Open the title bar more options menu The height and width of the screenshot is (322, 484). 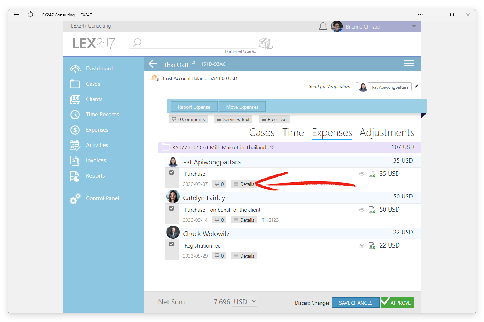point(420,15)
